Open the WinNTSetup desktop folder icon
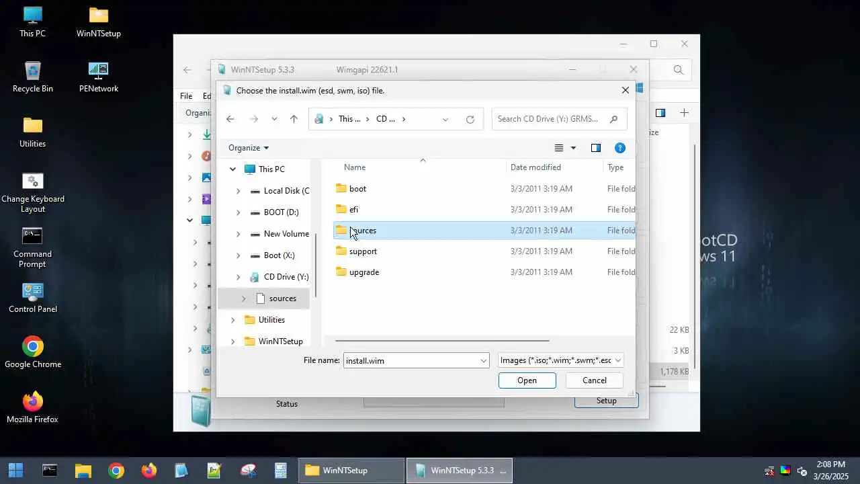The height and width of the screenshot is (484, 860). coord(99,22)
